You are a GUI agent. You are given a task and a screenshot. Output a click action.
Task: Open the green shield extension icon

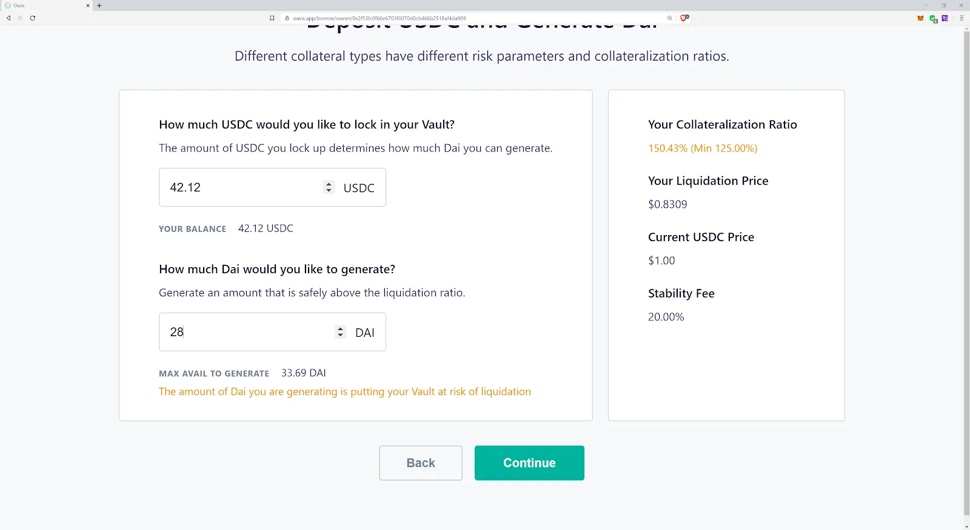coord(933,19)
